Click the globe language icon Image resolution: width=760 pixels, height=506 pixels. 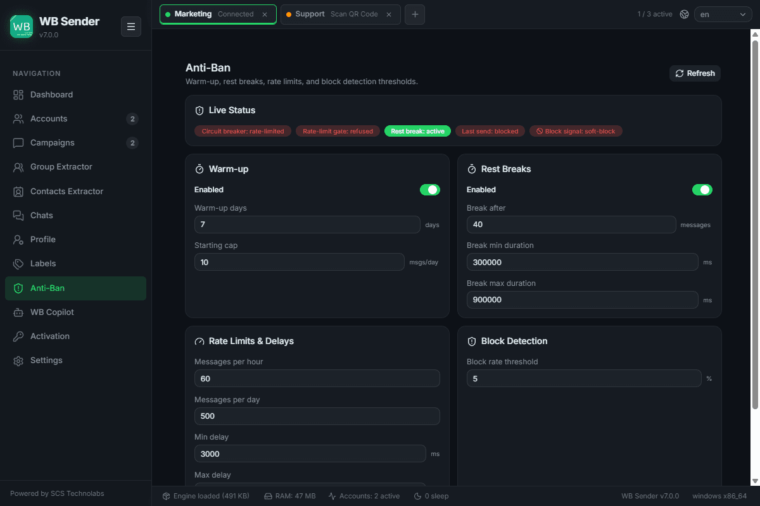(x=684, y=15)
